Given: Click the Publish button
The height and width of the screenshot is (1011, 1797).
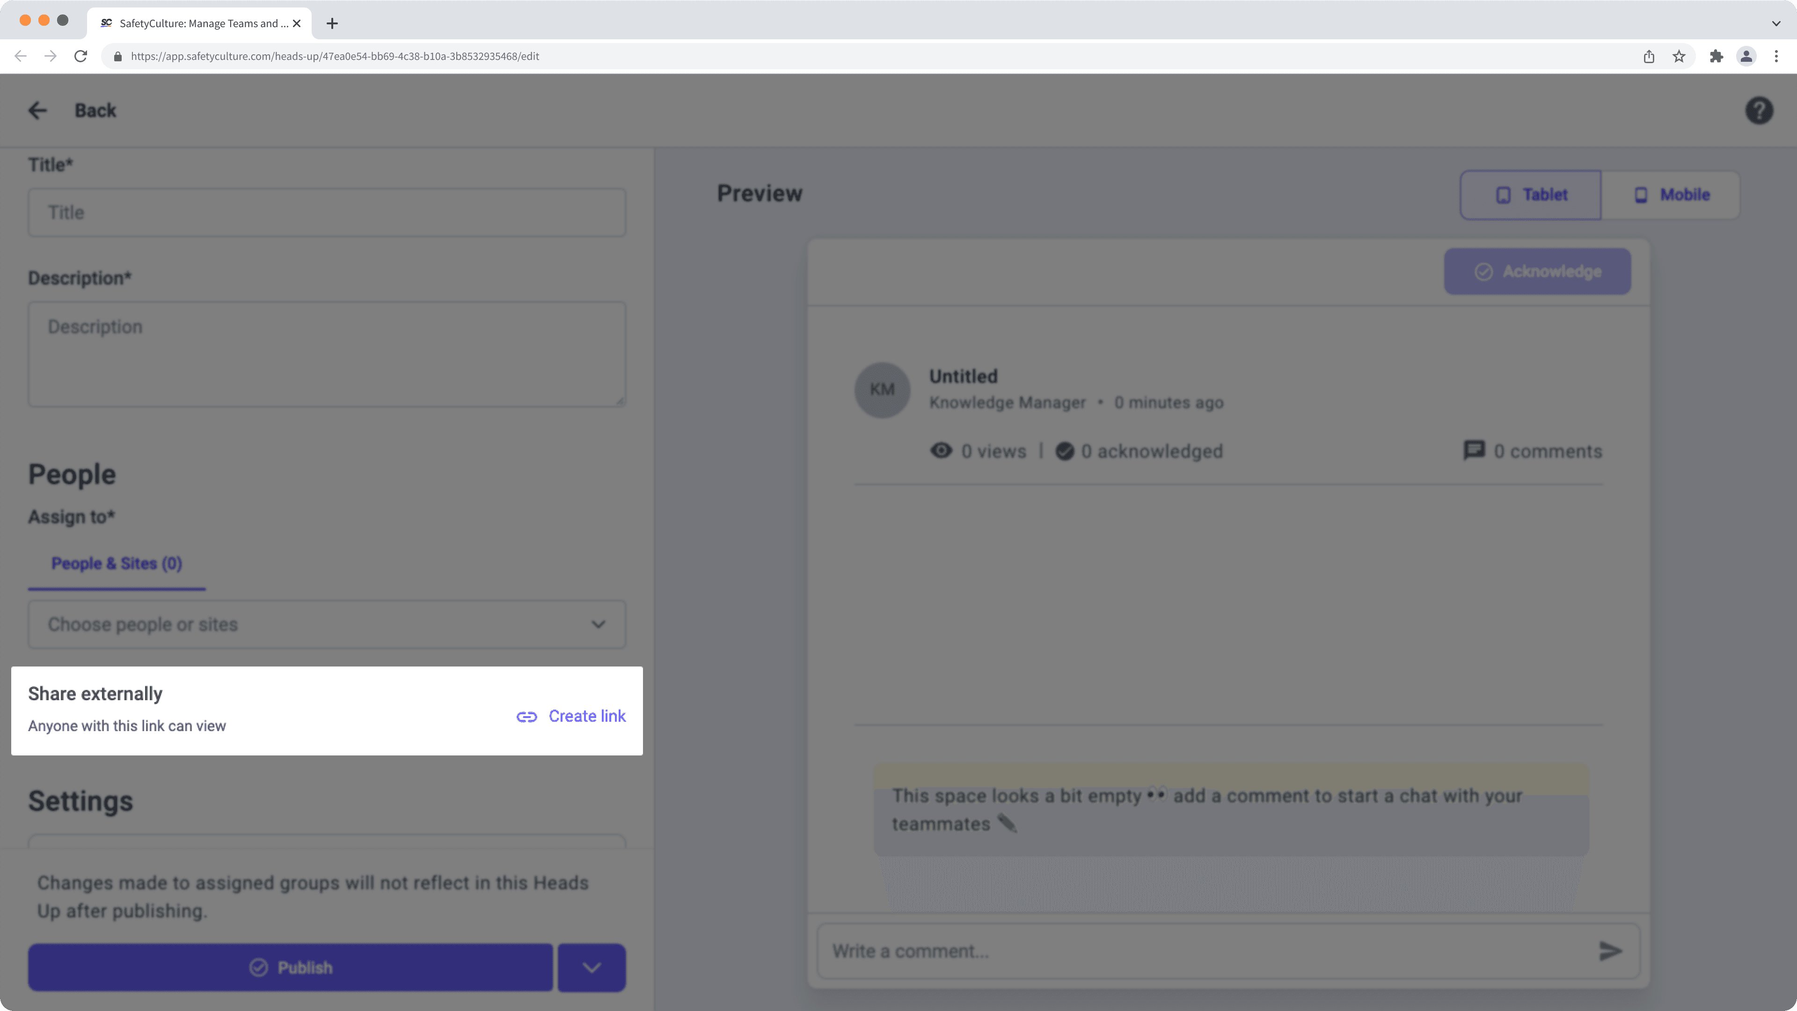Looking at the screenshot, I should 290,967.
